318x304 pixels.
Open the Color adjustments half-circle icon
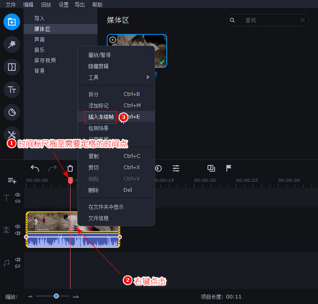click(158, 168)
